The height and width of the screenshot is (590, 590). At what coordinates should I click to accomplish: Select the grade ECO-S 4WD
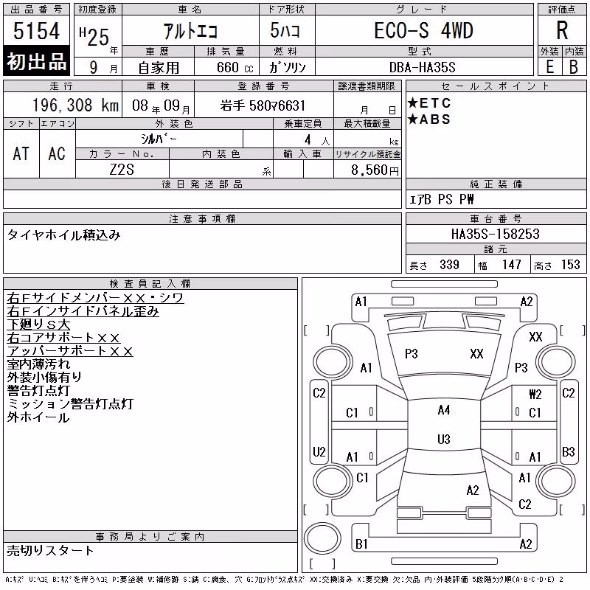(423, 30)
